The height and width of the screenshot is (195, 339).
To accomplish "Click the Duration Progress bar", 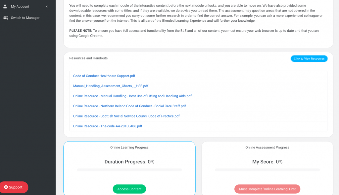I will tap(129, 170).
